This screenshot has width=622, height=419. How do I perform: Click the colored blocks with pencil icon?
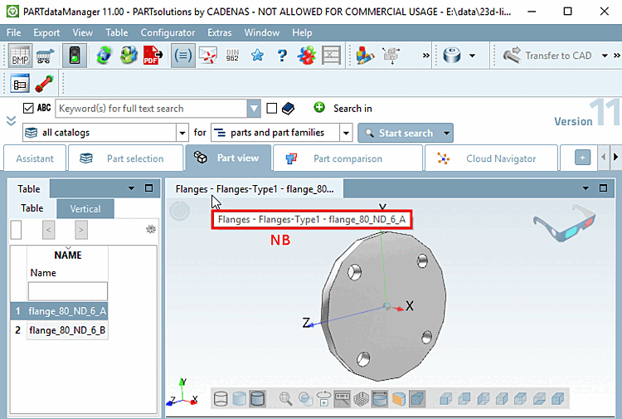click(x=365, y=56)
